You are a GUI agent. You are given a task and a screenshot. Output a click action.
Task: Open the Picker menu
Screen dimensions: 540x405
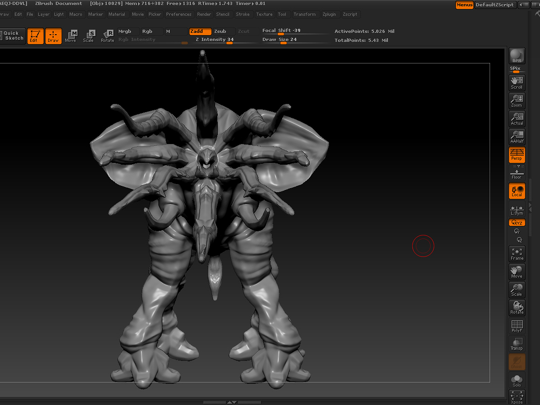155,14
